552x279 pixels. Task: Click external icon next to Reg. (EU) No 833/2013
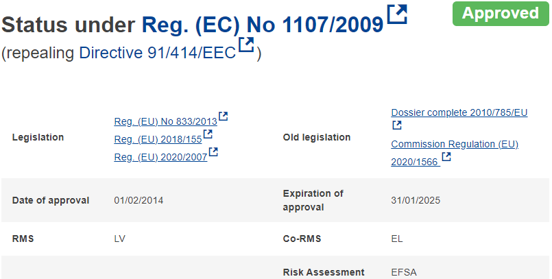pyautogui.click(x=223, y=116)
